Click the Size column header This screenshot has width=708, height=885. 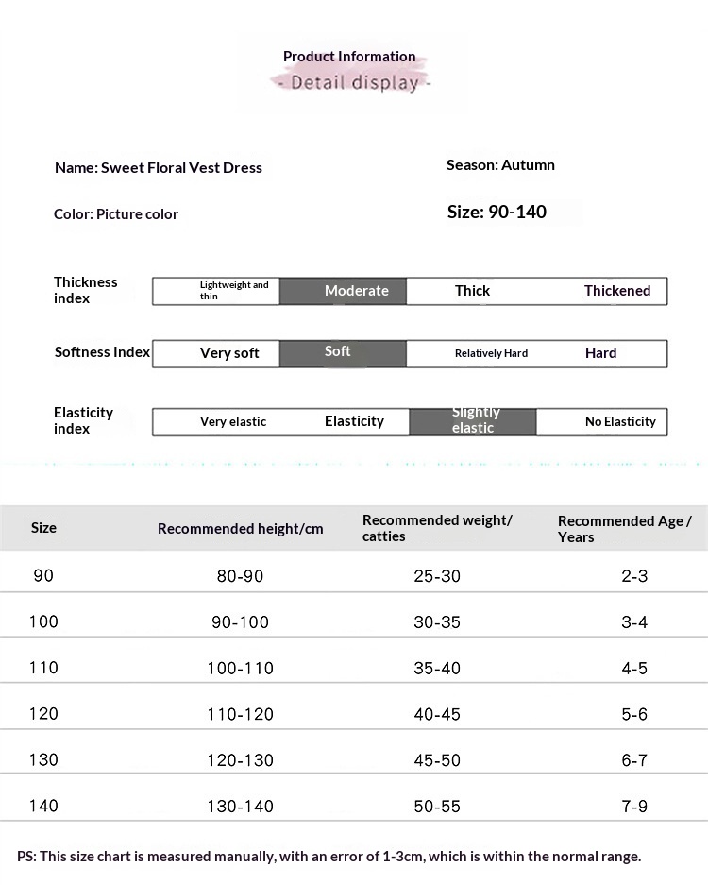tap(43, 528)
